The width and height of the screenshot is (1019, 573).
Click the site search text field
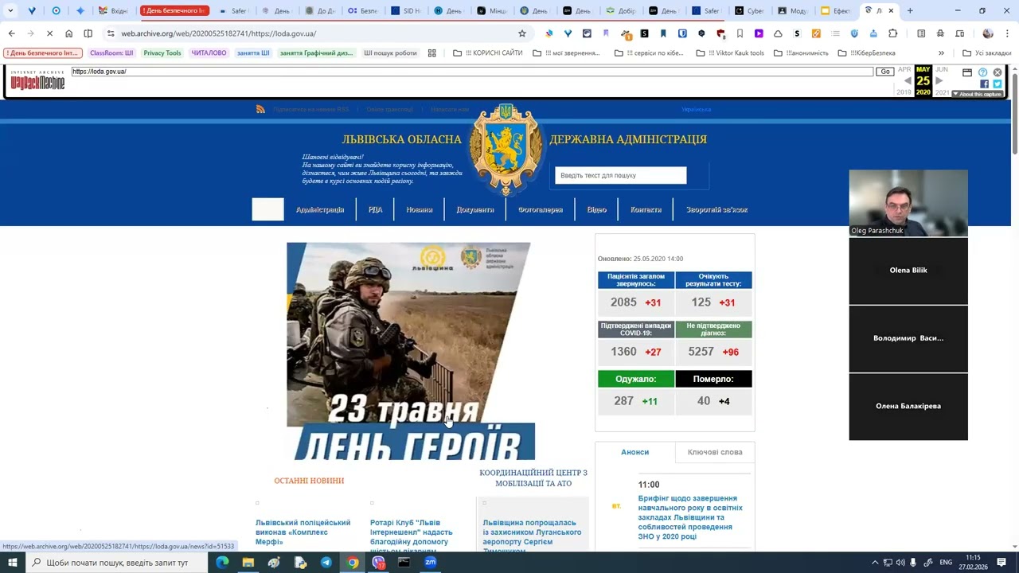pyautogui.click(x=621, y=175)
